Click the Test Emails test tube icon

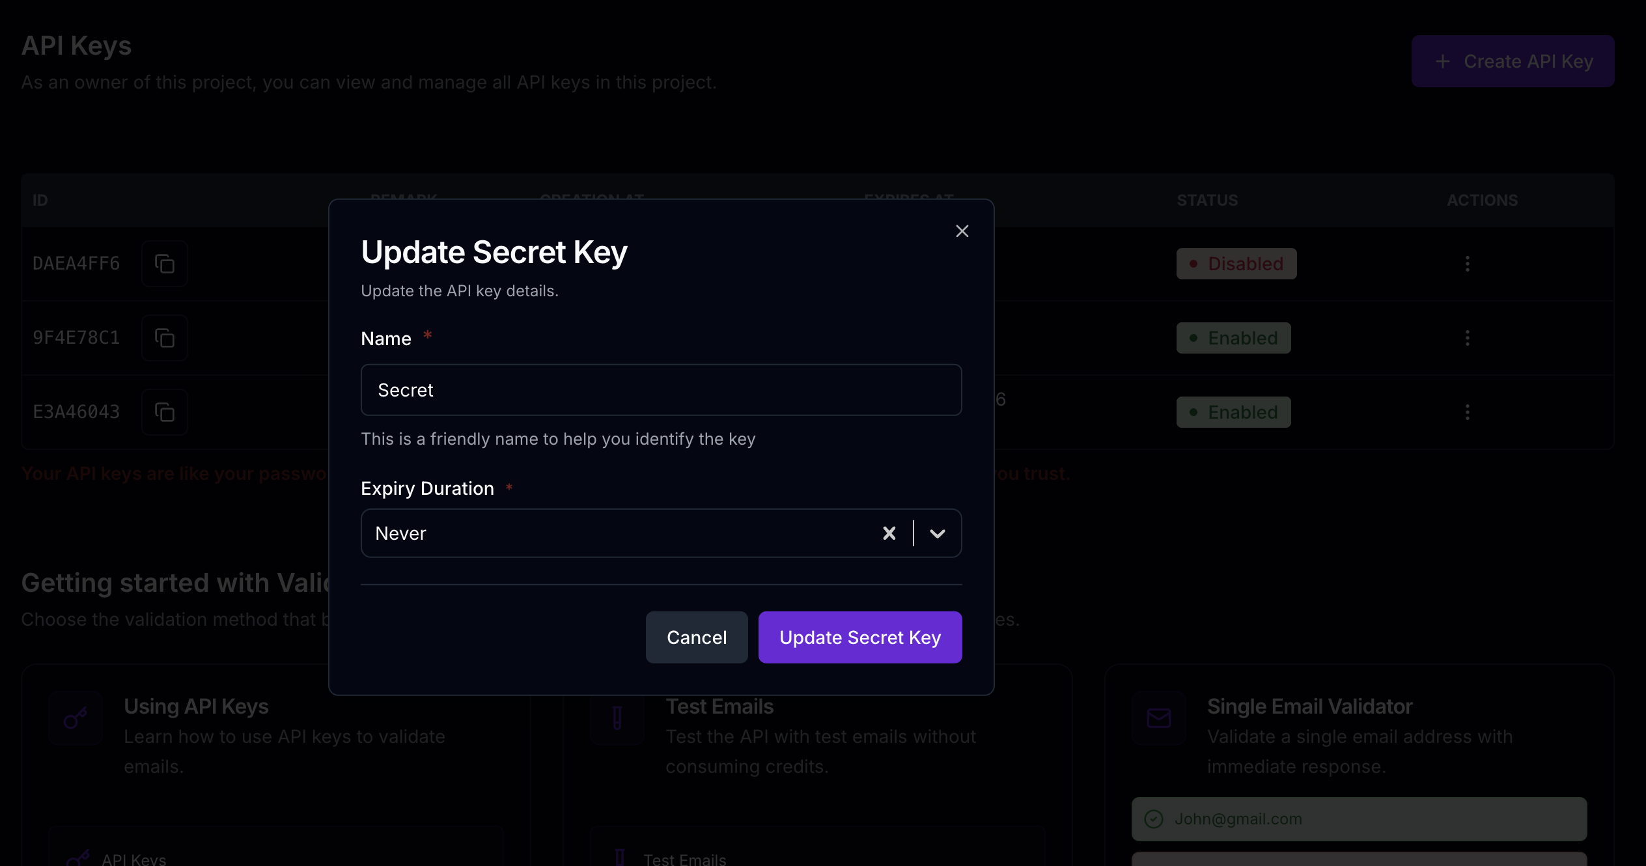click(617, 718)
